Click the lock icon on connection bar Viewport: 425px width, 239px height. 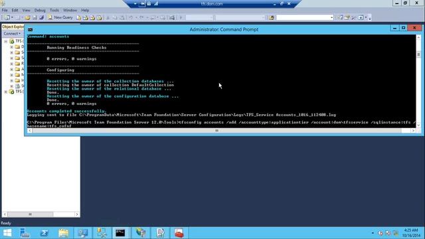click(x=149, y=3)
